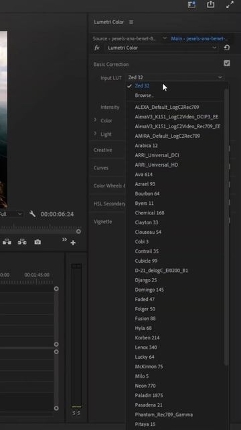Expand the Light section
This screenshot has width=241, height=430.
[x=95, y=134]
